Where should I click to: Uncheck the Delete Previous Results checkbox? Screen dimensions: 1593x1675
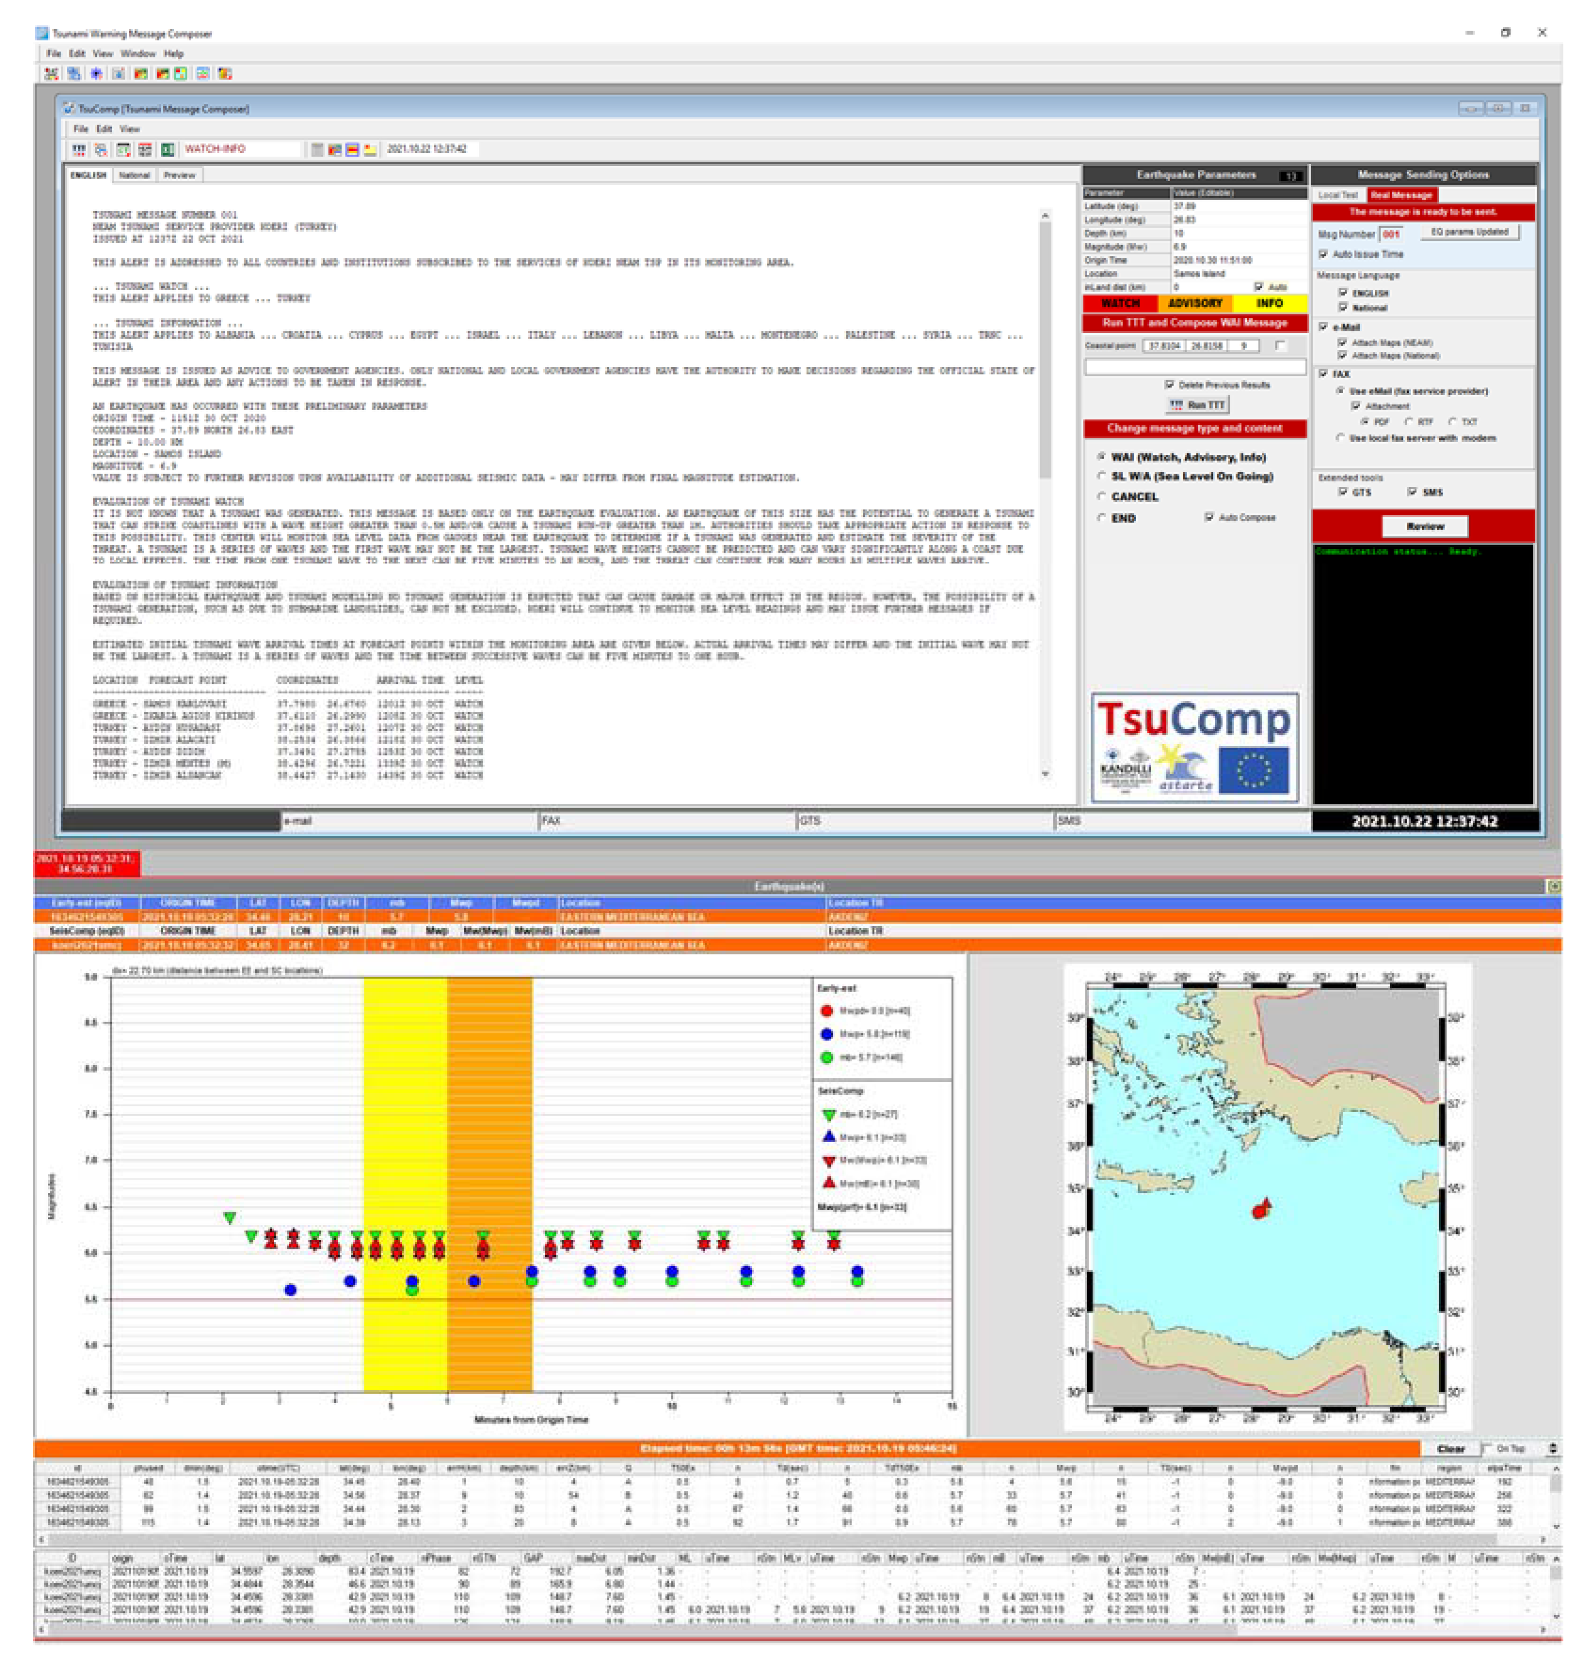1169,385
